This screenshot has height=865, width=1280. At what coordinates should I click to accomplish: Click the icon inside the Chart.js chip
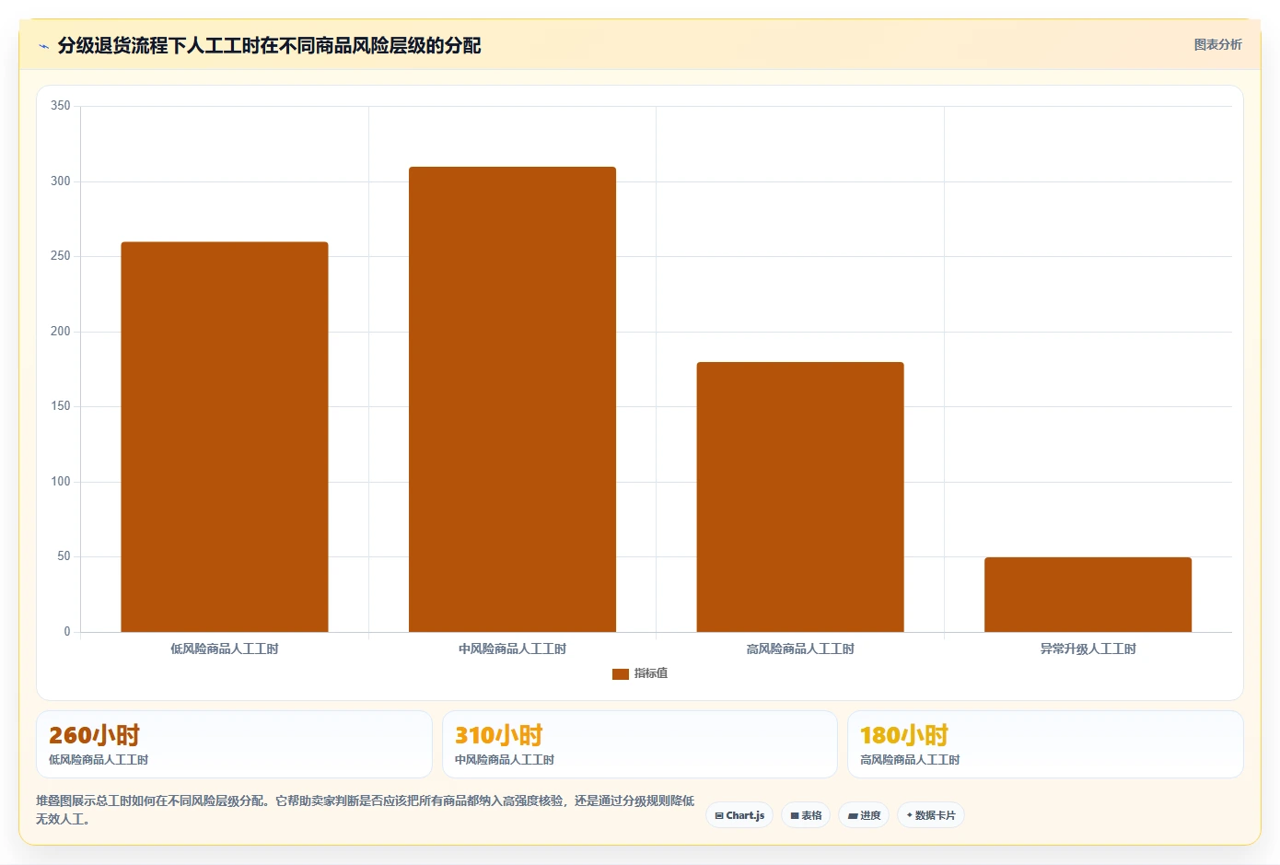pyautogui.click(x=719, y=816)
